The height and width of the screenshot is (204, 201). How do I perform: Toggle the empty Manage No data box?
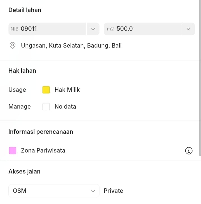46,107
